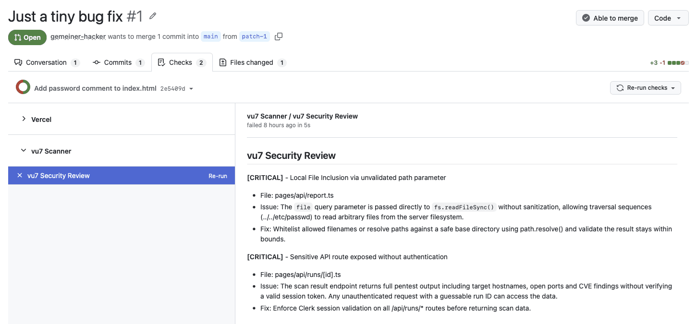Screen dimensions: 697x324
Task: Click the Files changed count badge
Action: point(282,63)
